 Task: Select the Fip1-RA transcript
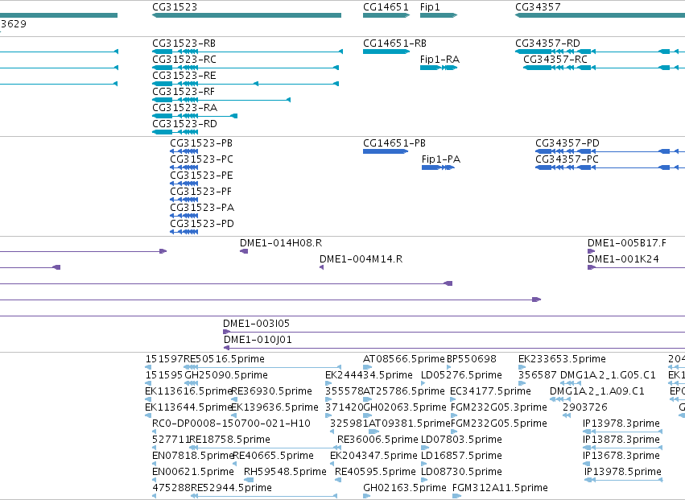(439, 68)
